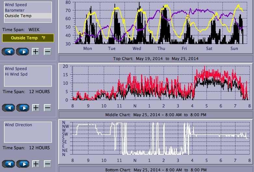Image resolution: width=254 pixels, height=172 pixels.
Task: Select Wind Direction in the bottom list
Action: click(18, 125)
